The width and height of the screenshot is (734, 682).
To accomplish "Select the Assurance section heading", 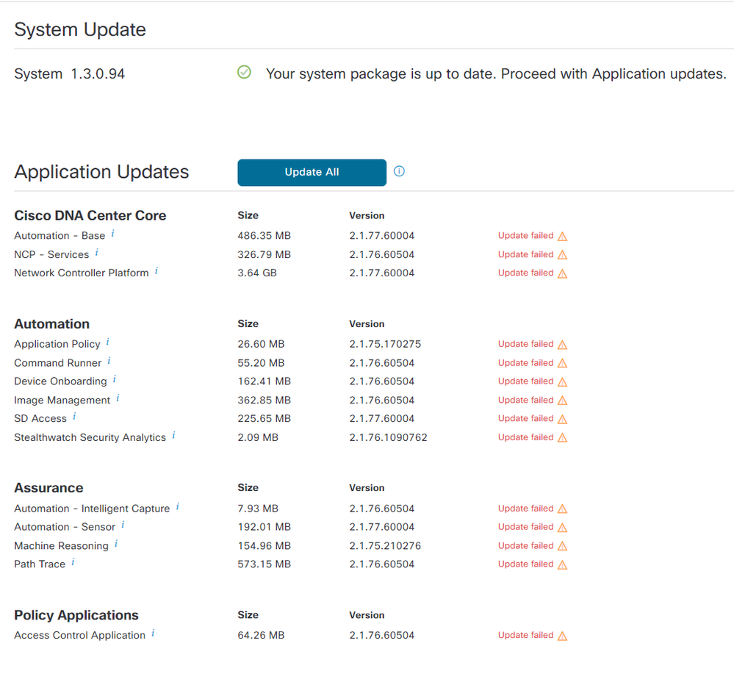I will click(x=48, y=488).
